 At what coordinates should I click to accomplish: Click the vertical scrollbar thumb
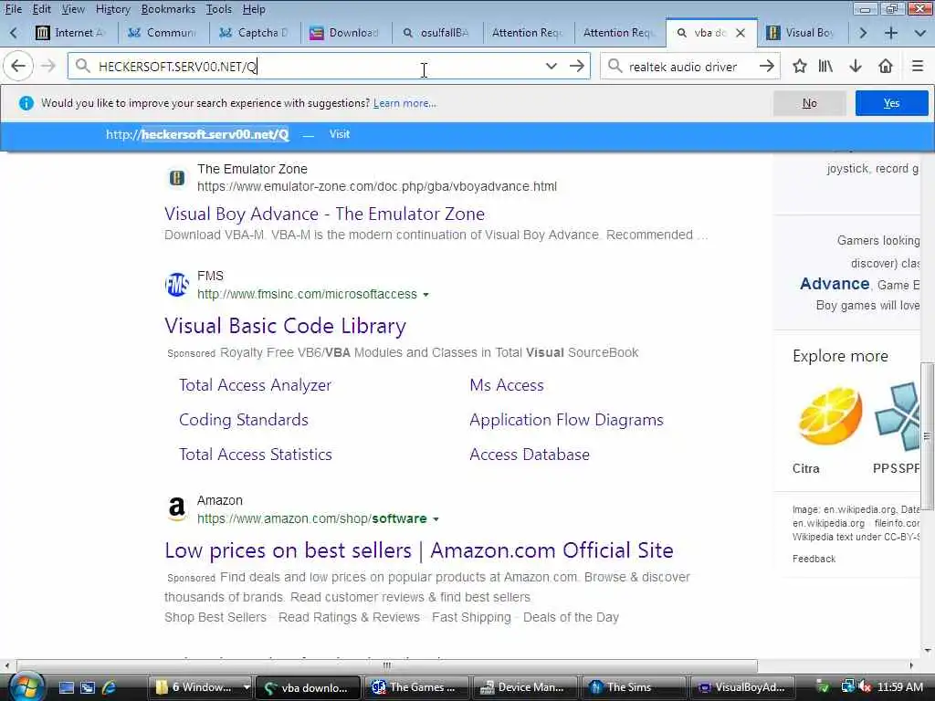coord(928,436)
